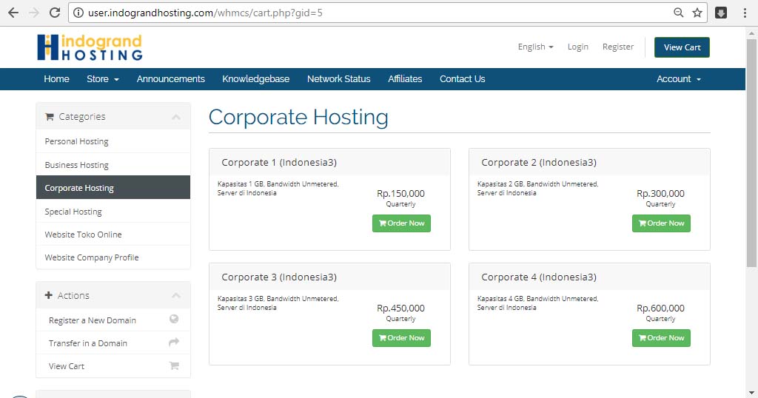Bookmark page with the star icon

coord(697,13)
